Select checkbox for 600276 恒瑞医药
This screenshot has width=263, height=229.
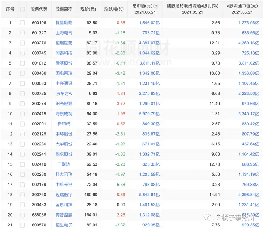pyautogui.click(x=23, y=43)
